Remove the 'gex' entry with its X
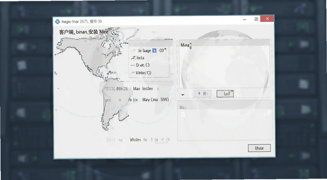Image resolution: width=327 pixels, height=180 pixels. pyautogui.click(x=120, y=100)
